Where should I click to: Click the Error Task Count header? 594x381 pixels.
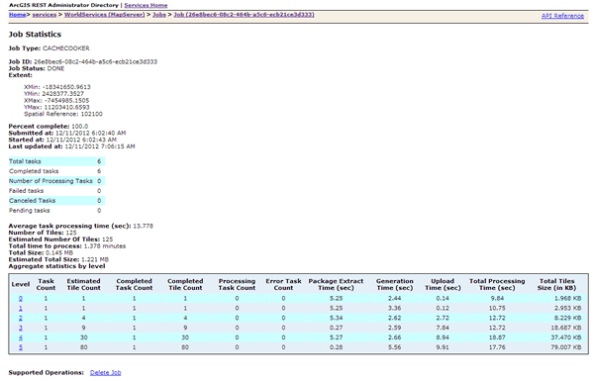(283, 284)
